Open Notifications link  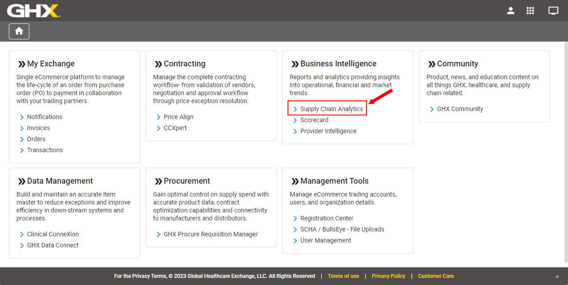44,117
